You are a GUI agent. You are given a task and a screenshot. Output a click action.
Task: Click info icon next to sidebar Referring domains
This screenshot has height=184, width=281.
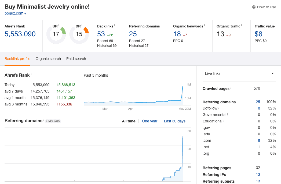(237, 101)
